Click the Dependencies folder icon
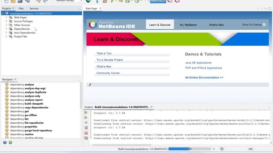 tap(11, 29)
